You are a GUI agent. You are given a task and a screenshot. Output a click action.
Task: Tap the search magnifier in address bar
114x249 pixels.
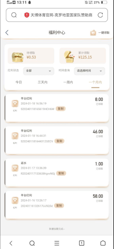(14, 15)
